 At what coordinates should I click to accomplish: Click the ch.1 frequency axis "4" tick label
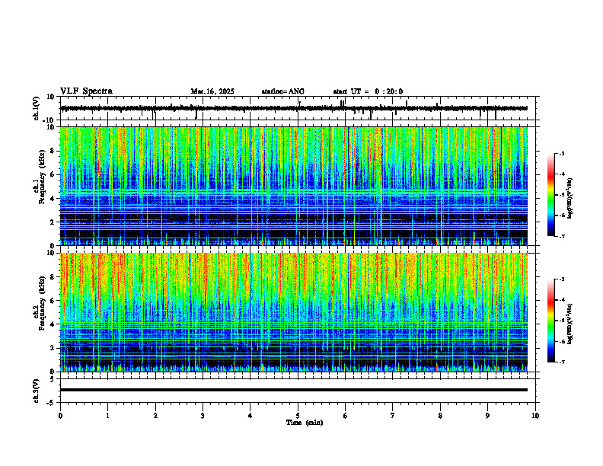pyautogui.click(x=53, y=199)
